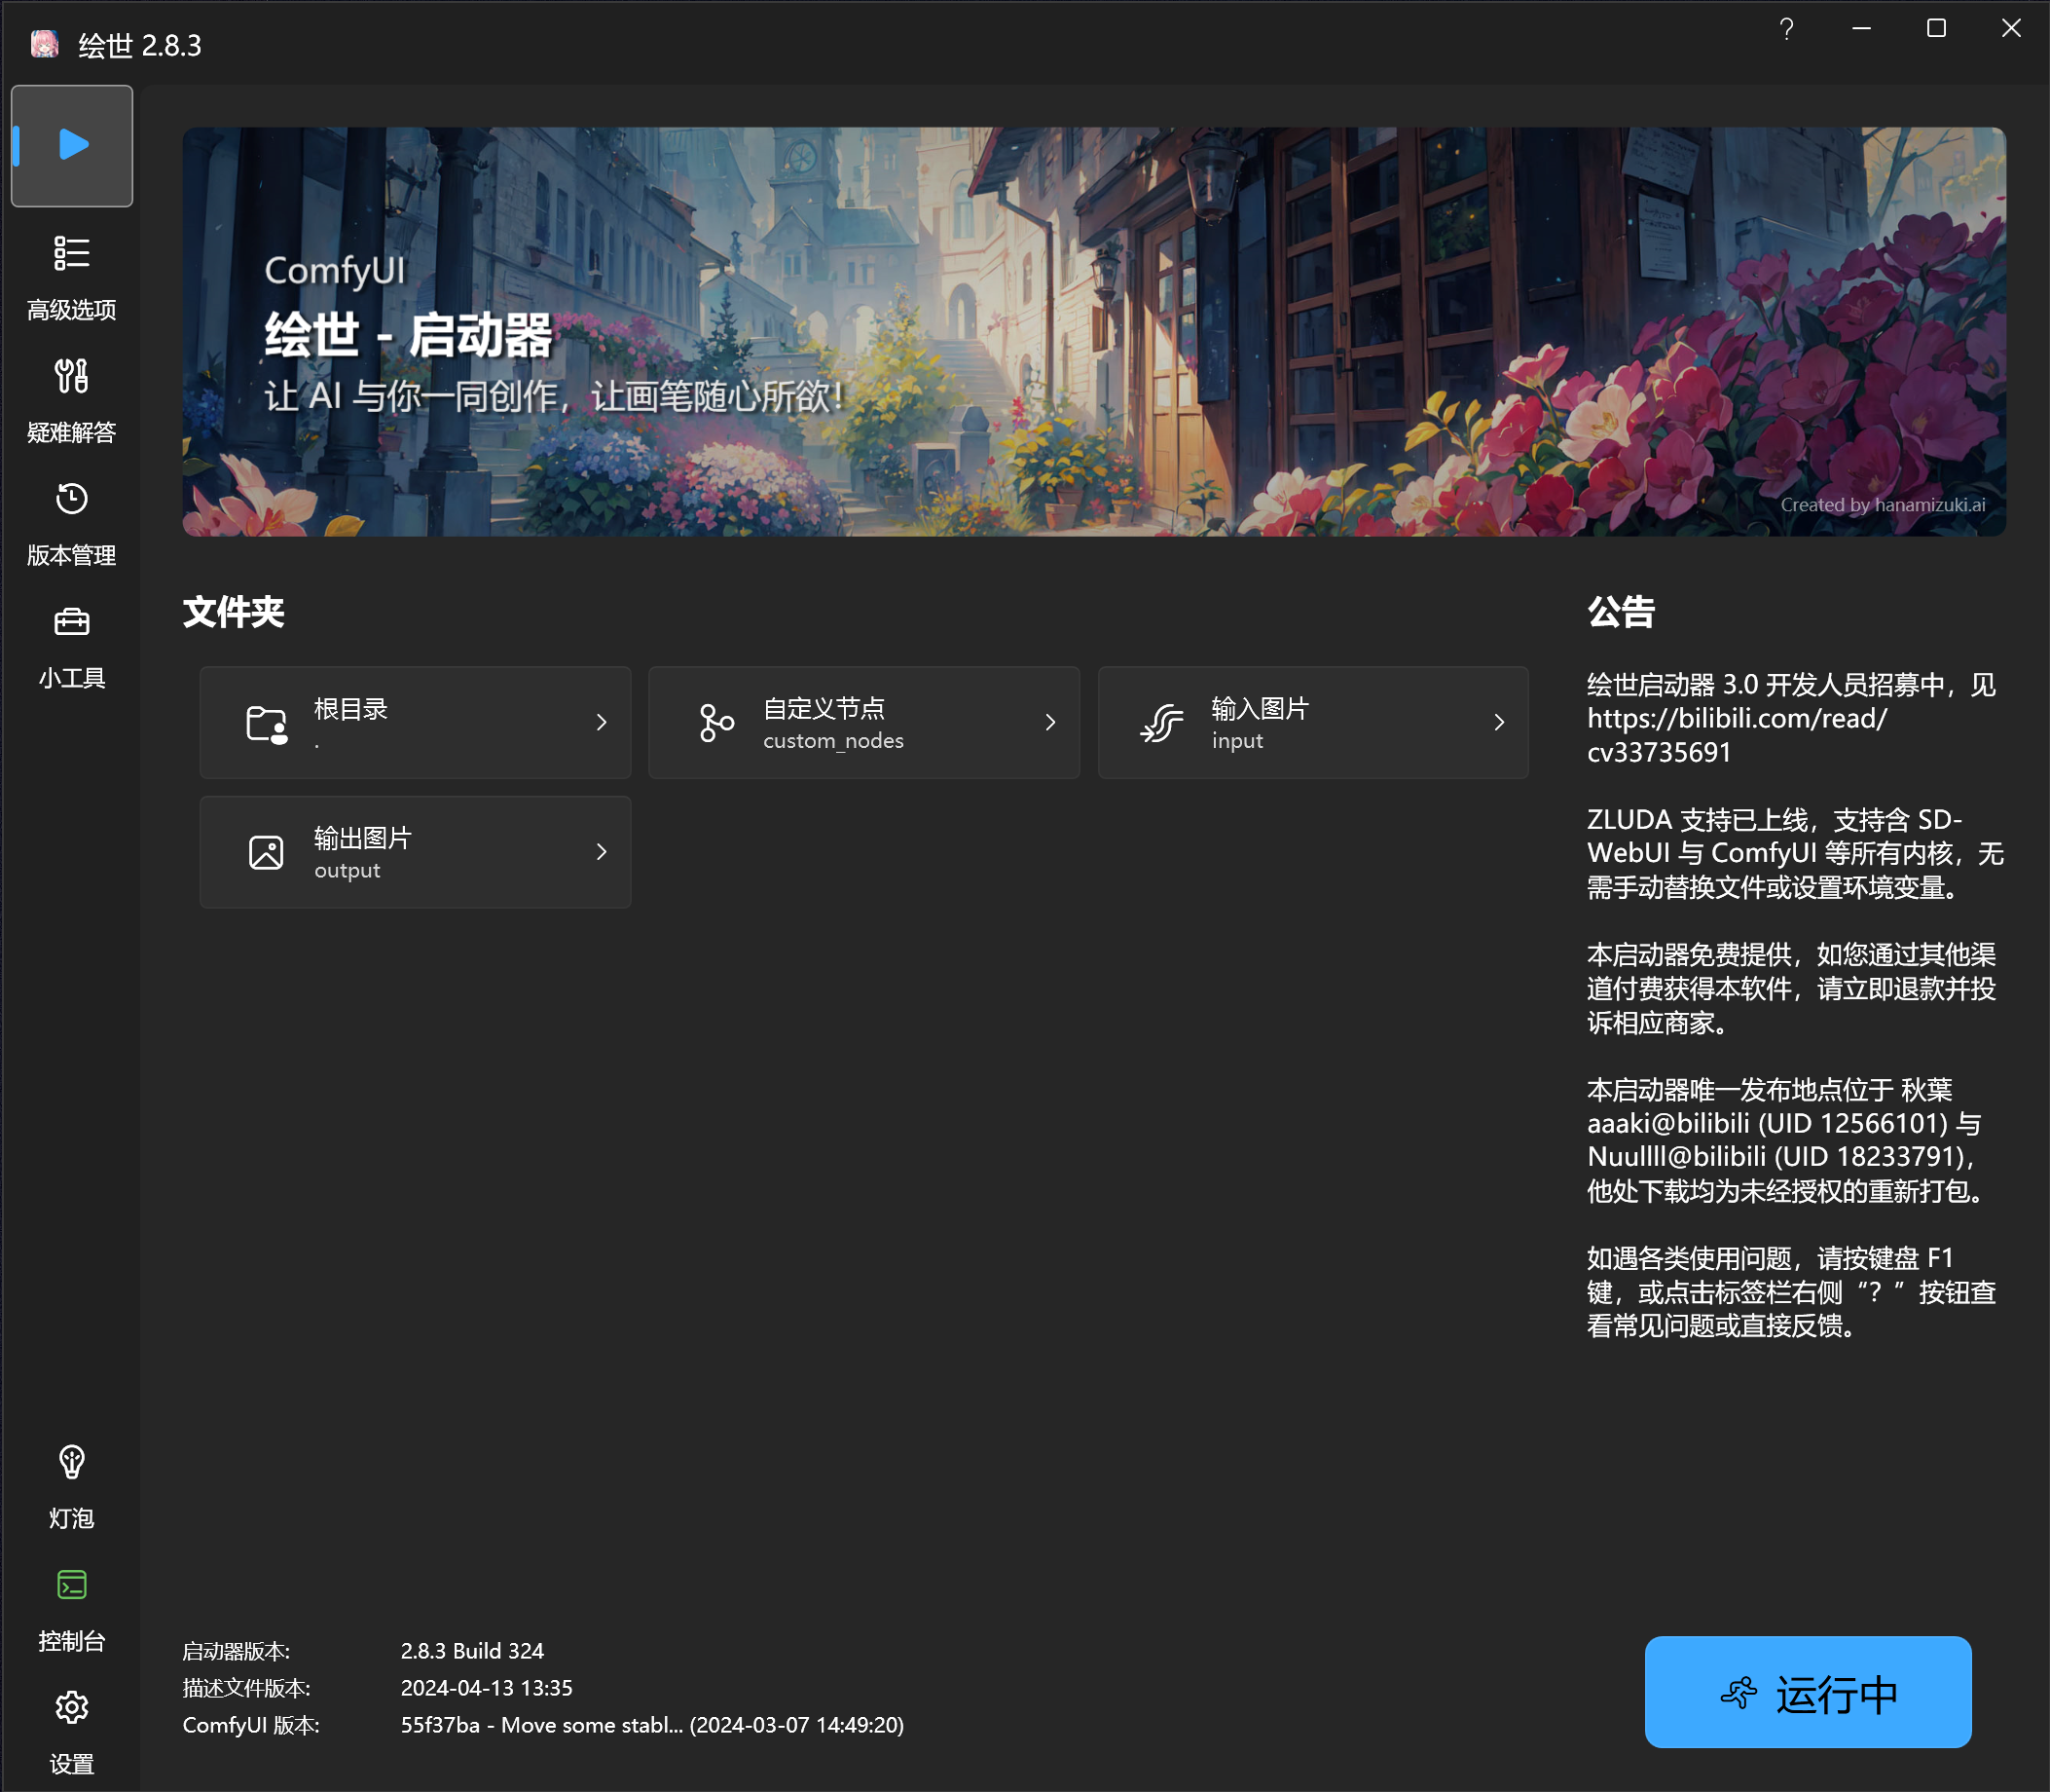Open the 根目录 folder card title
The height and width of the screenshot is (1792, 2050).
tap(350, 709)
